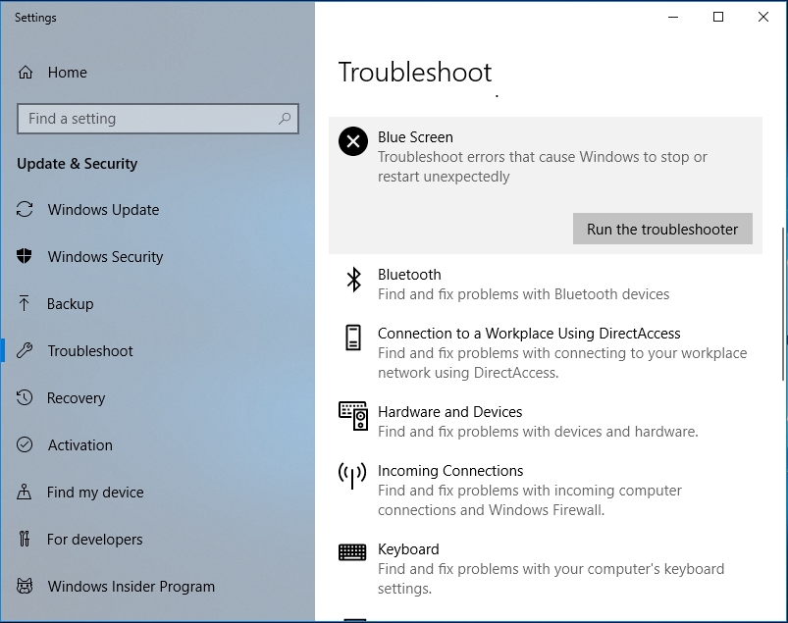
Task: Select the Bluetooth troubleshooter entry
Action: pos(546,284)
